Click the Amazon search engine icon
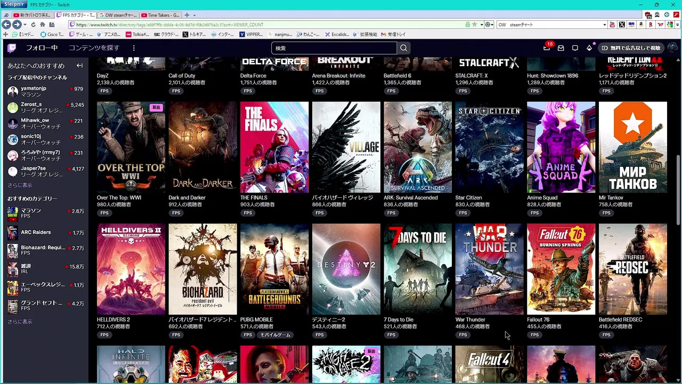The width and height of the screenshot is (682, 384). click(x=641, y=25)
